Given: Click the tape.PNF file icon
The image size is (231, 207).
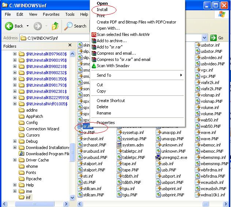Looking at the screenshot, I should click(x=119, y=170).
